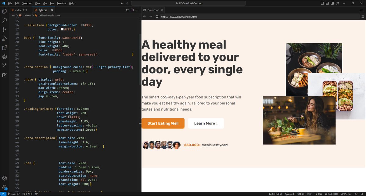This screenshot has height=196, width=366.
Task: Open the customize layout icon
Action: click(x=338, y=3)
